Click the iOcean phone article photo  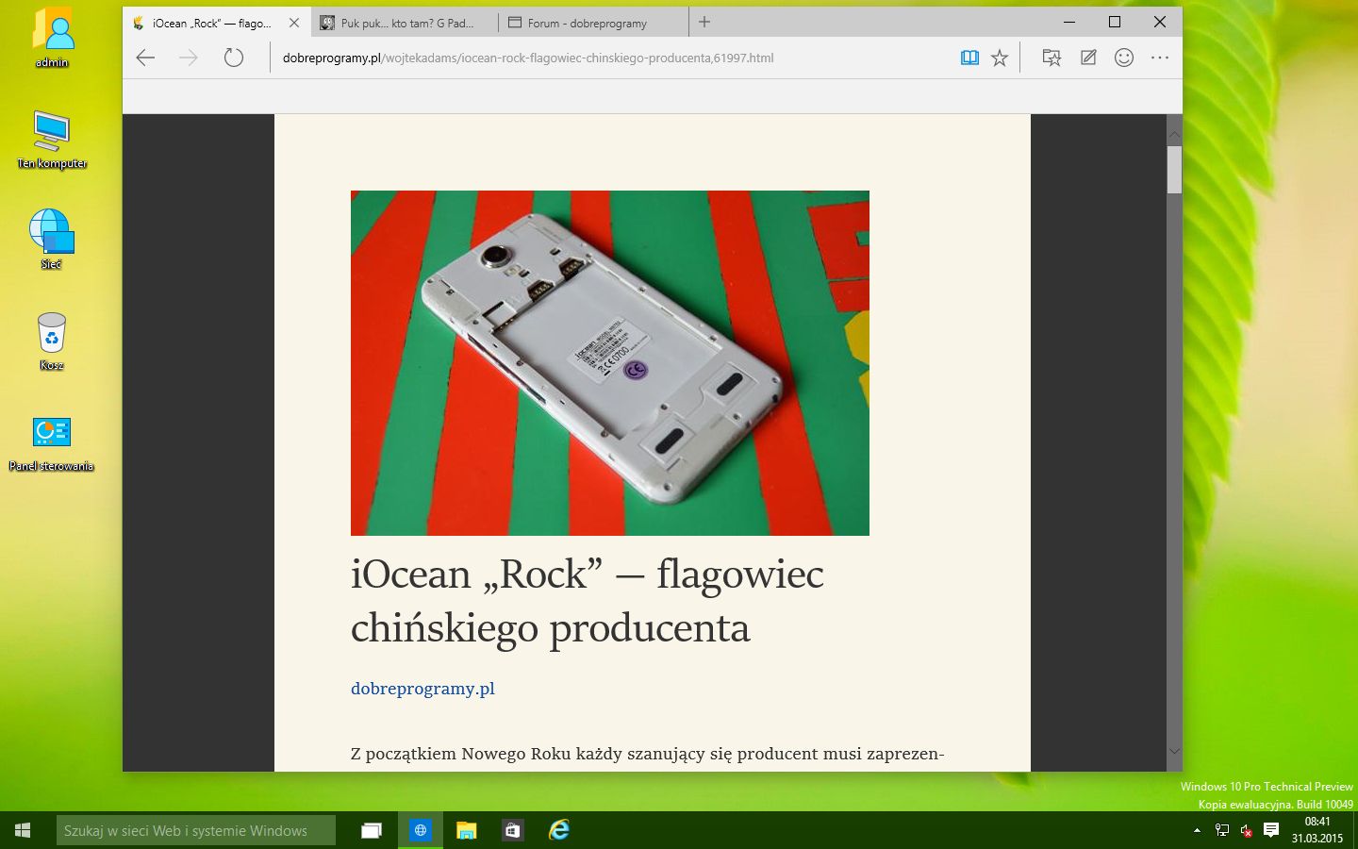610,363
